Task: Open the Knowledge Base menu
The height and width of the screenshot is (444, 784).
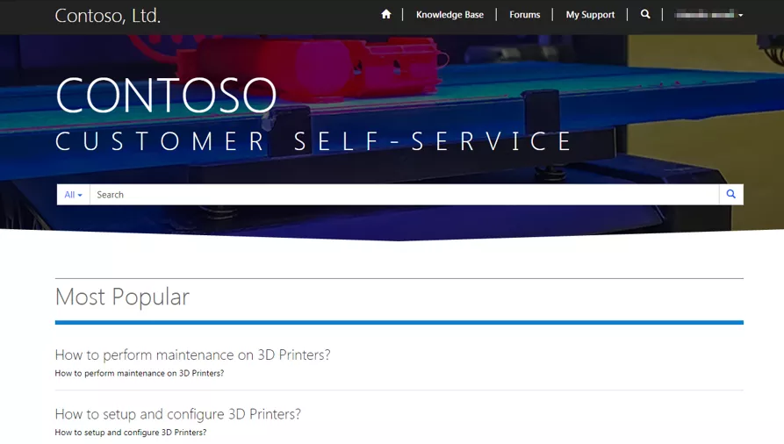Action: 450,15
